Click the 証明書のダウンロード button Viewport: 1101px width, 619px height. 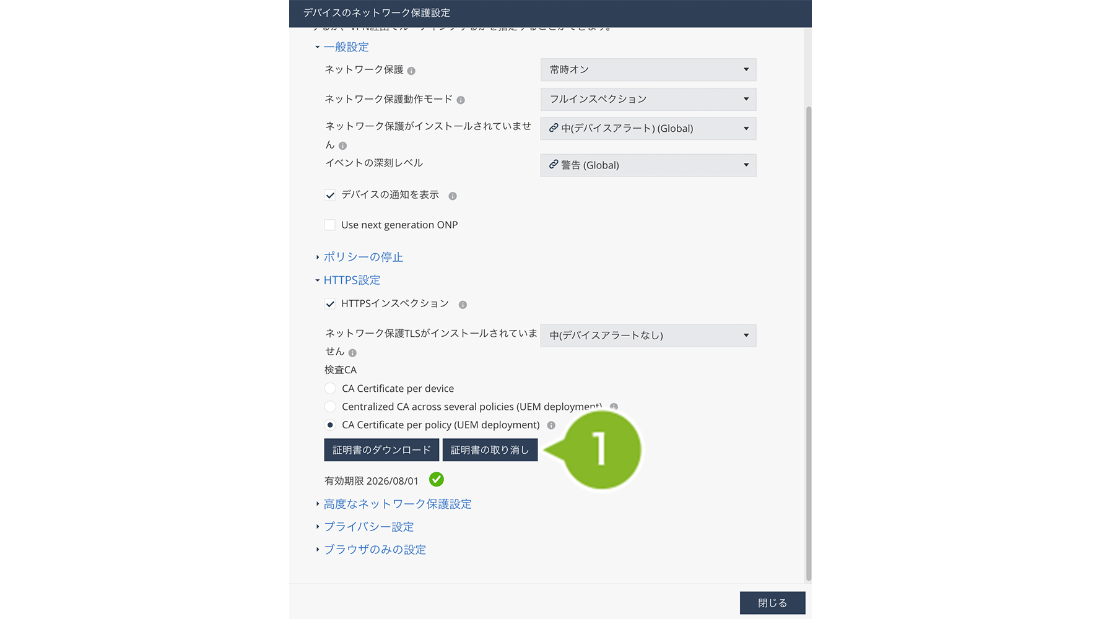(x=381, y=450)
